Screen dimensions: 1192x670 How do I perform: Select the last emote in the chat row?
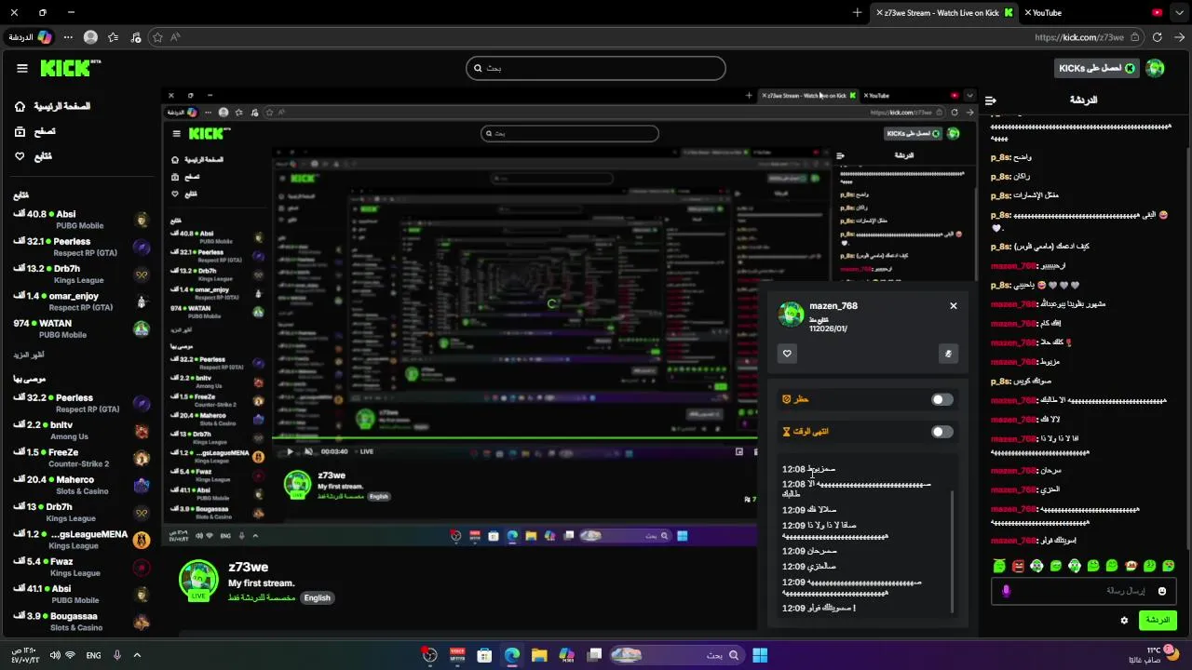[x=1169, y=566]
